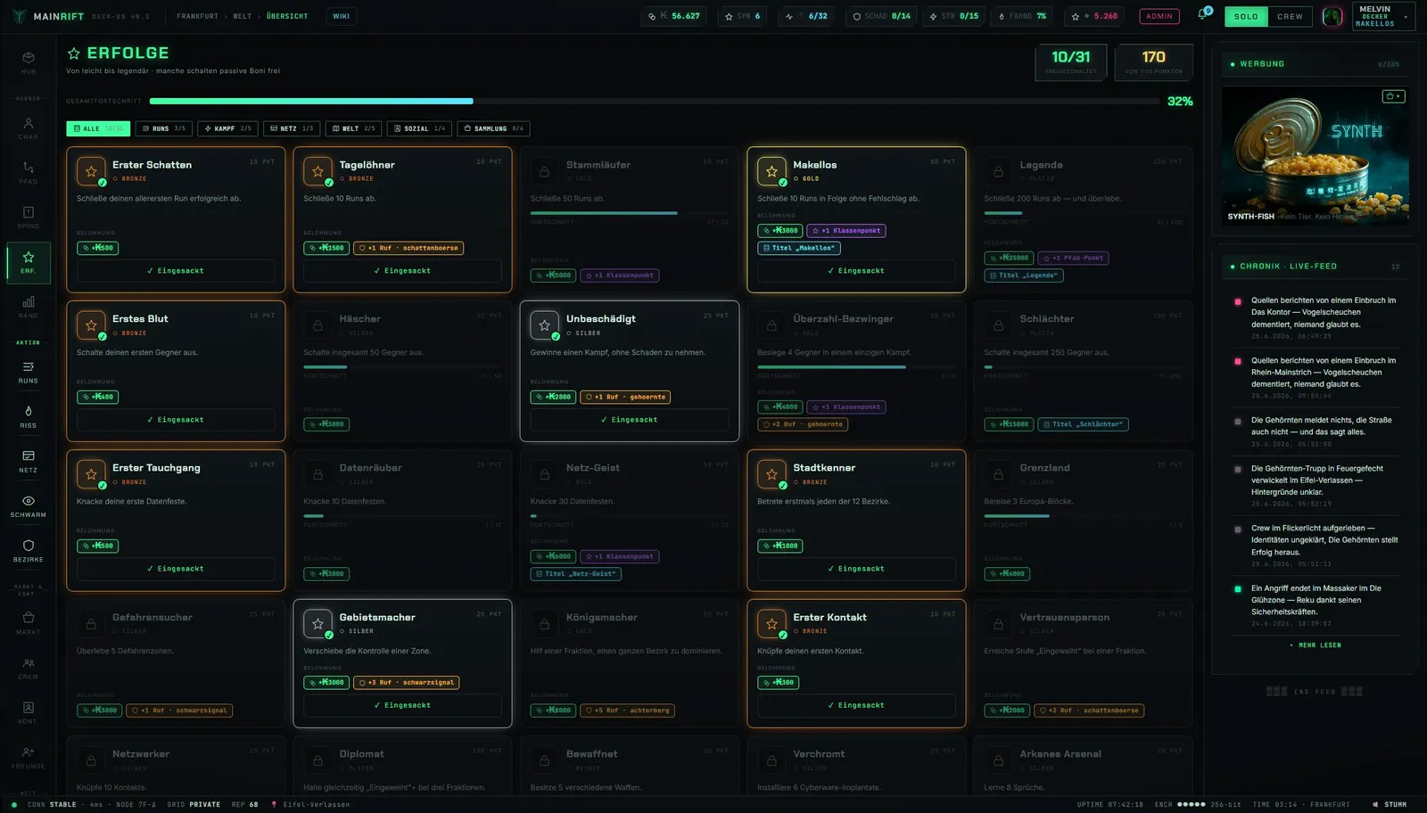Open the Freunde add-friend icon

[29, 757]
